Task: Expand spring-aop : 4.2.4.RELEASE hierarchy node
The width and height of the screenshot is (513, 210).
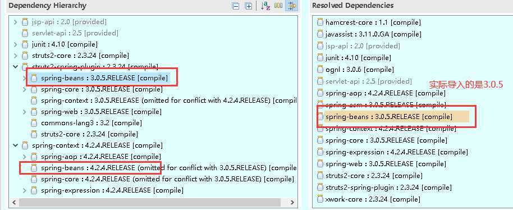Action: tap(25, 156)
